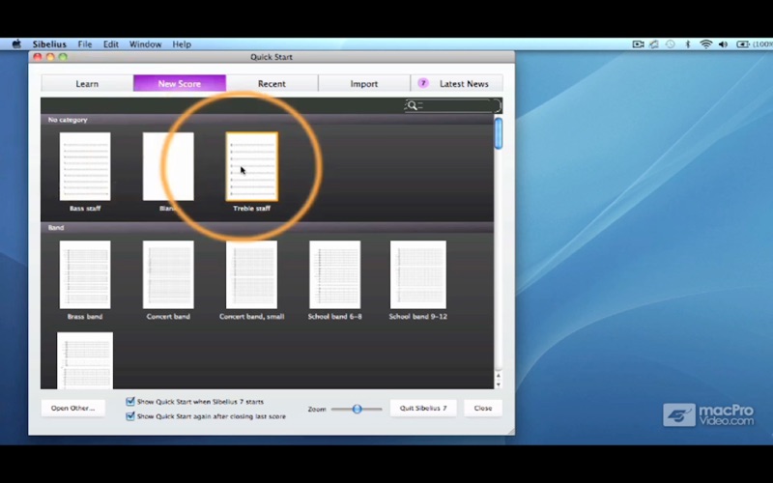Toggle 'Show Quick Start when Sibelius 7 starts'
The height and width of the screenshot is (483, 773).
click(x=130, y=402)
